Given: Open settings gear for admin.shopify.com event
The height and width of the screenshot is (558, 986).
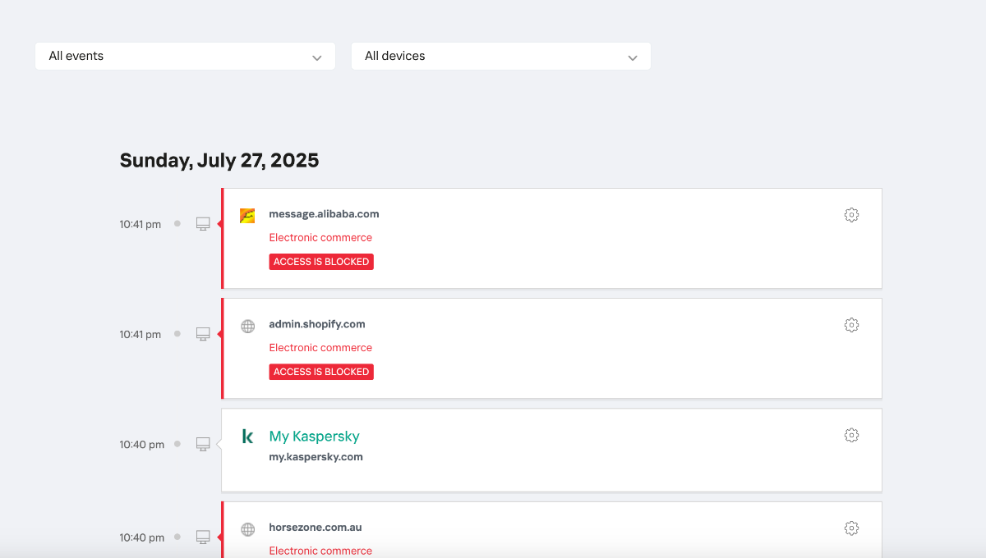Looking at the screenshot, I should coord(851,325).
